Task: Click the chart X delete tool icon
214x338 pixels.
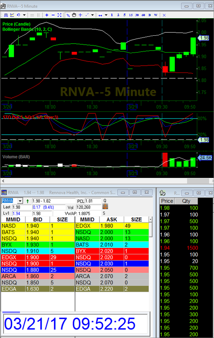Action: point(164,15)
